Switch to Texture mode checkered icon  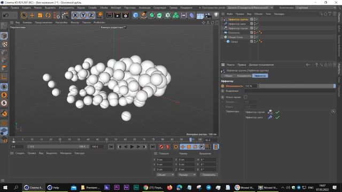(4, 44)
